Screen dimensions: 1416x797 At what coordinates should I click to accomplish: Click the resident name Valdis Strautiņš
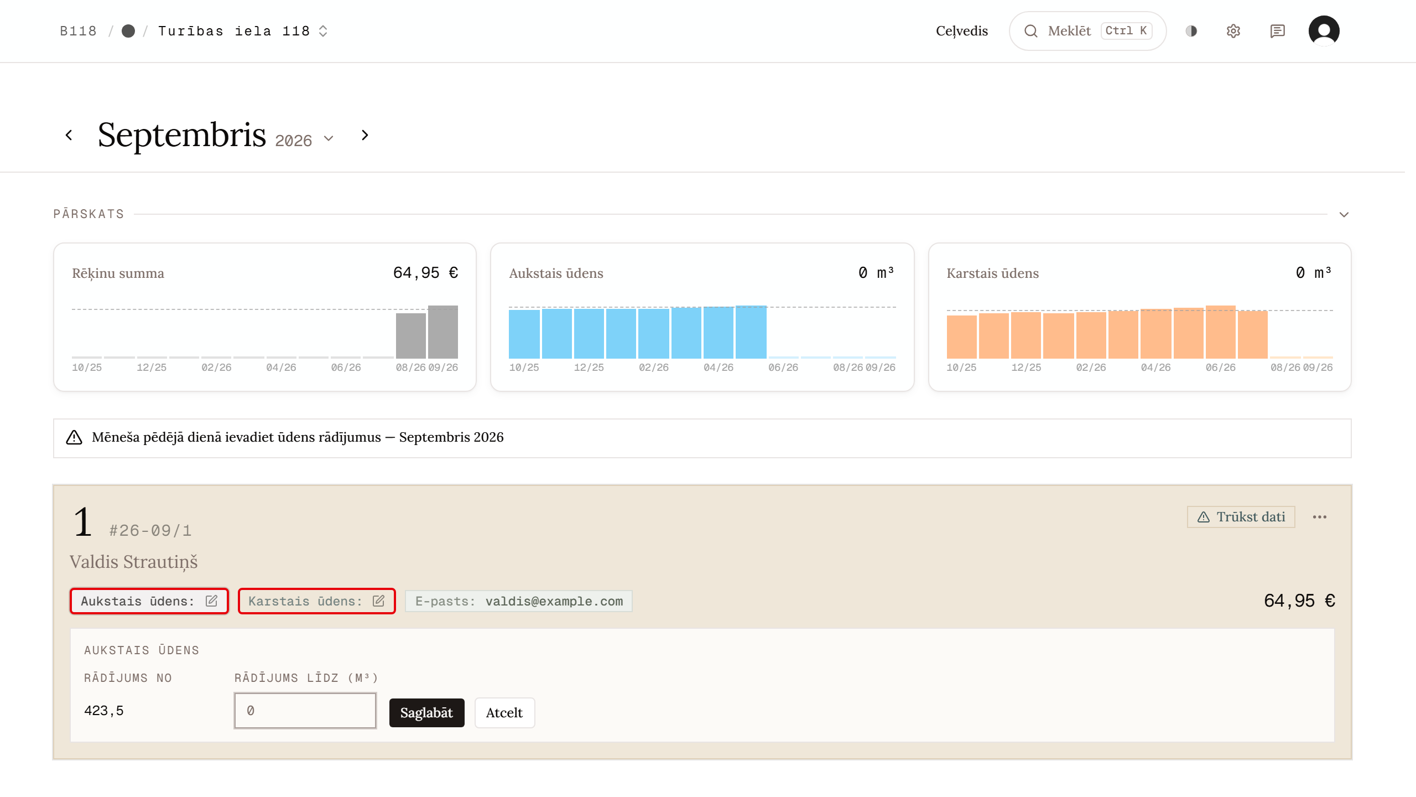(134, 562)
